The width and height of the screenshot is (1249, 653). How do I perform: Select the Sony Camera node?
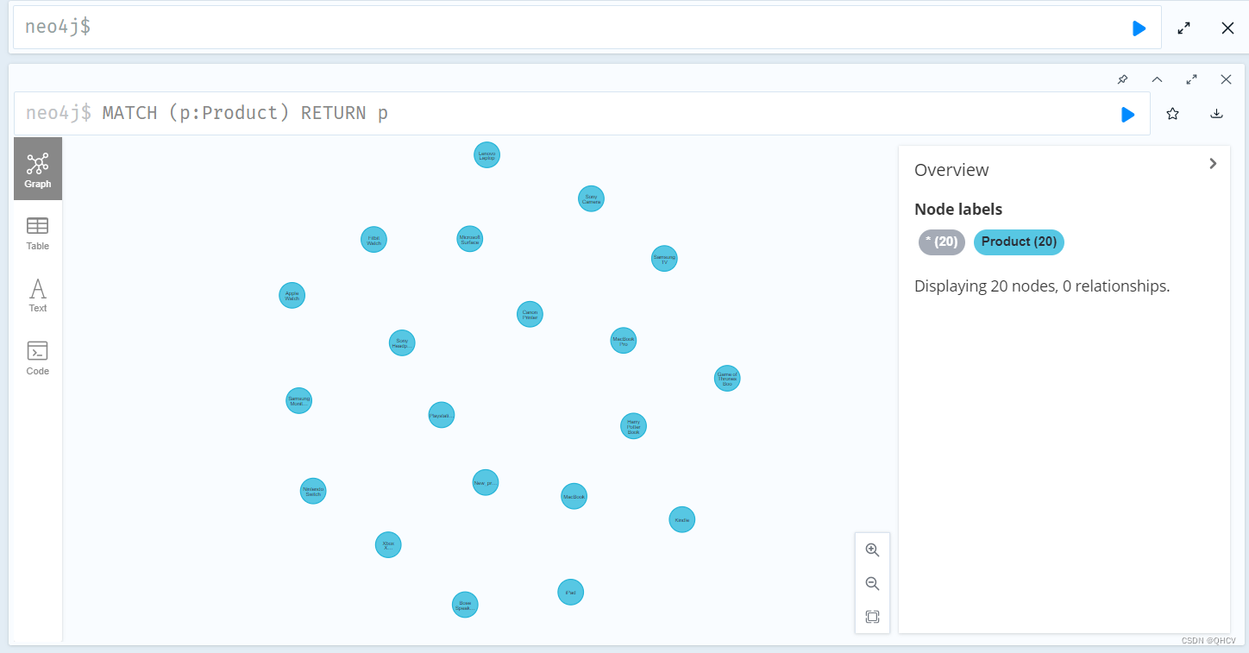(x=591, y=198)
